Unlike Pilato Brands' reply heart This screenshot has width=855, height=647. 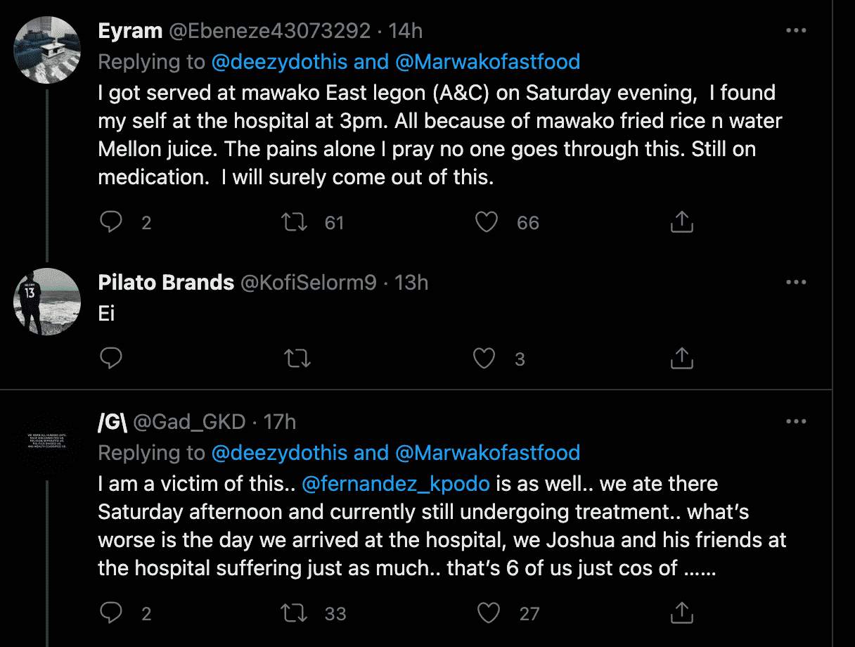(x=484, y=358)
